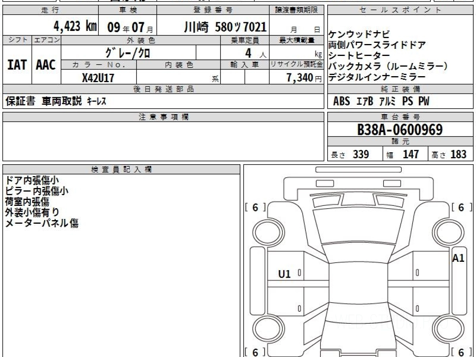The image size is (476, 357).
Task: Click the empty notes area under 注意事項欄
Action: pyautogui.click(x=163, y=141)
